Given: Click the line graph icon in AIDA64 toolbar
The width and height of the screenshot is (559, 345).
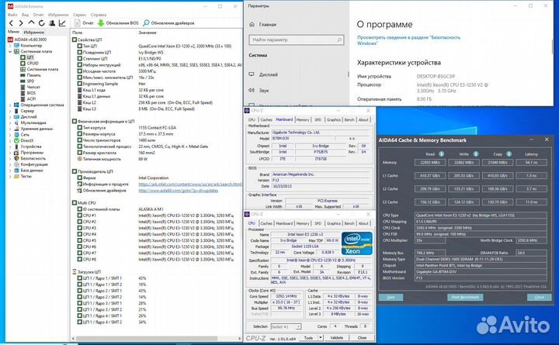Looking at the screenshot, I should (x=62, y=23).
